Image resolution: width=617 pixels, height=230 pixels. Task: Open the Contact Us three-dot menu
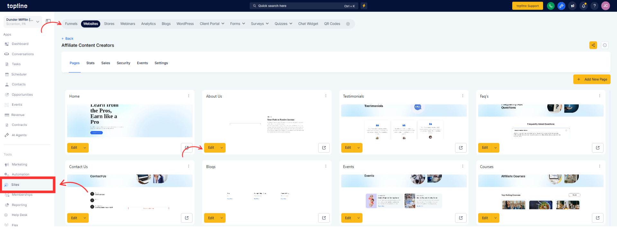pos(189,166)
